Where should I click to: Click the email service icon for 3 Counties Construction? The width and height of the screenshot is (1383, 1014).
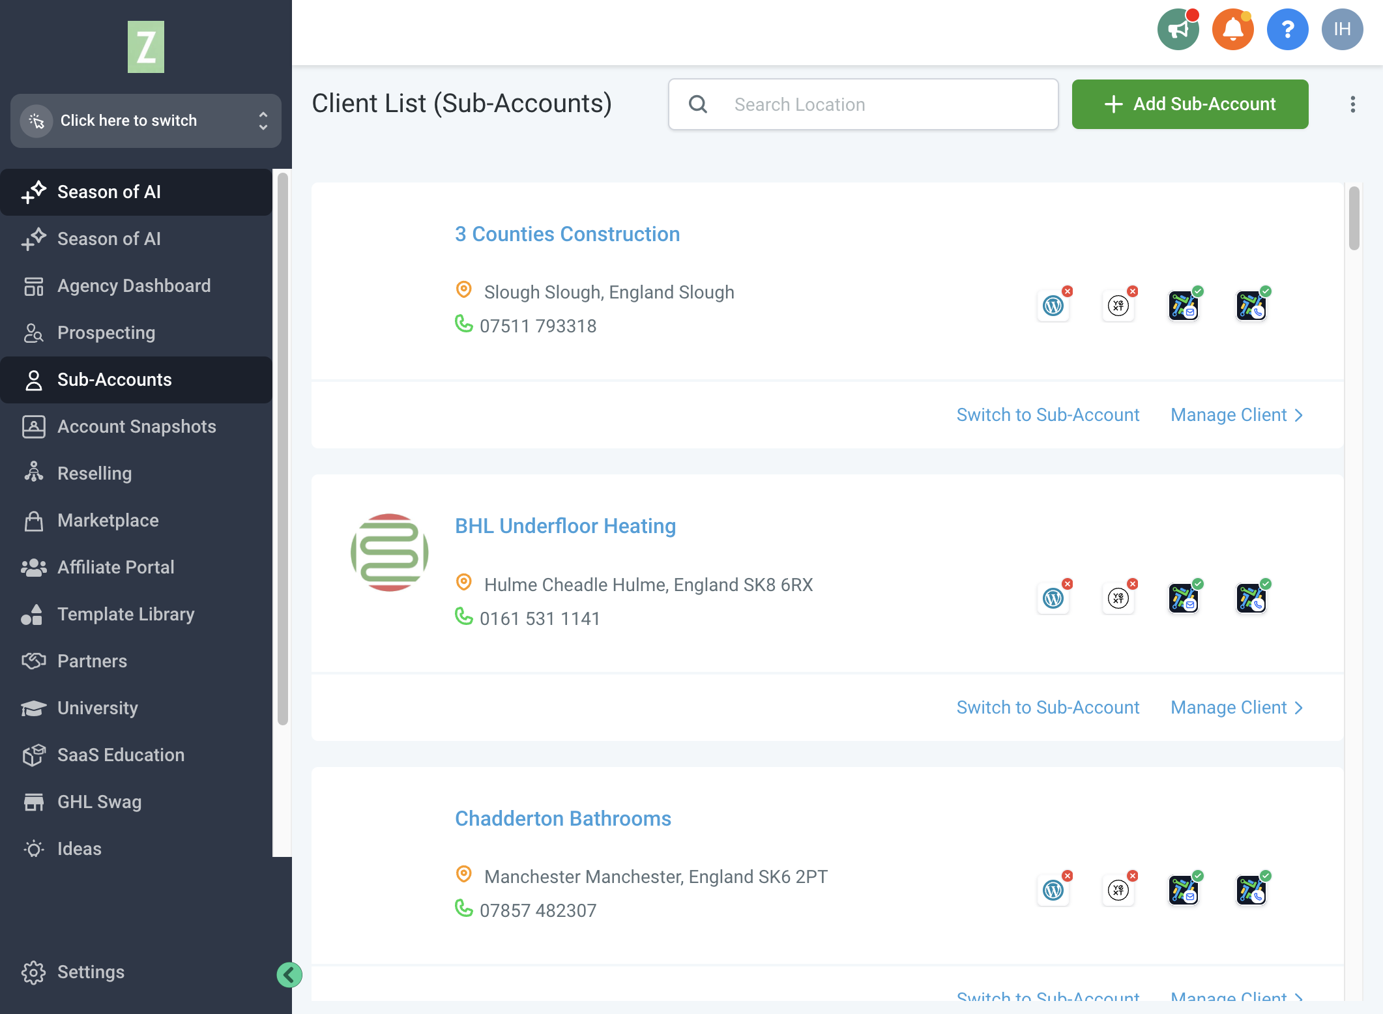(1184, 306)
